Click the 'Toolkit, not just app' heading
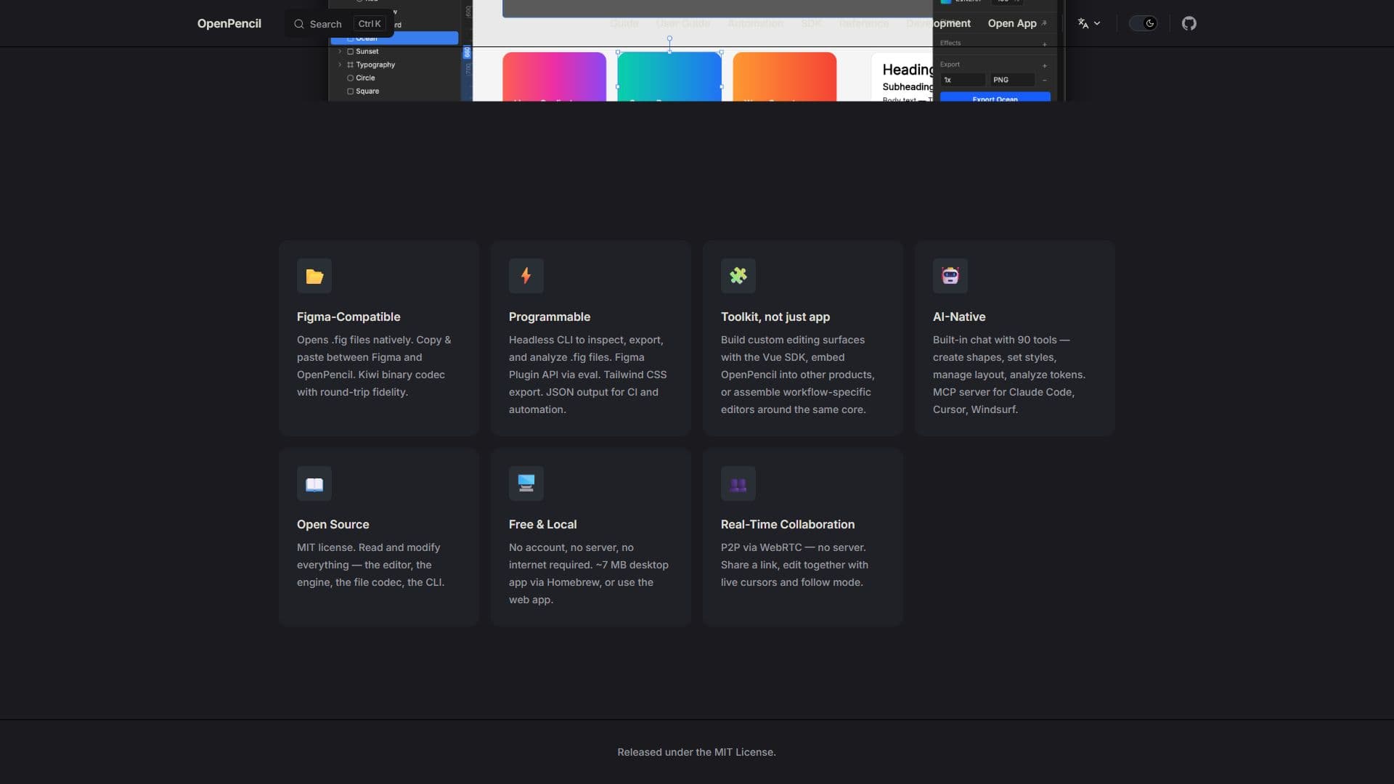 coord(775,317)
